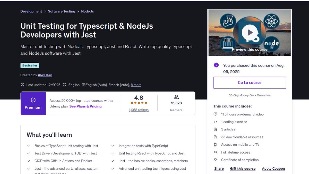Click the 16,328 learners count
This screenshot has width=309, height=174.
pyautogui.click(x=176, y=103)
